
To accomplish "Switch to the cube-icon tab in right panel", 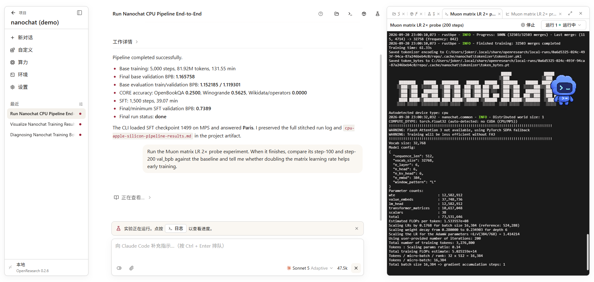I will coord(414,14).
